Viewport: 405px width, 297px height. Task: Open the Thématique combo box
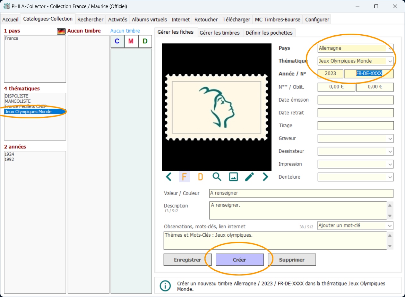tap(356, 61)
